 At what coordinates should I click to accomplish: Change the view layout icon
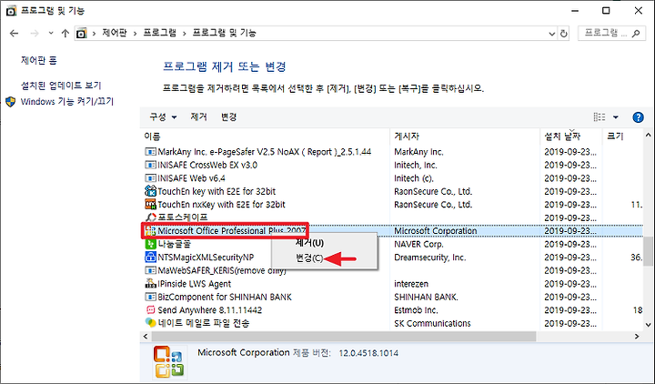tap(600, 117)
